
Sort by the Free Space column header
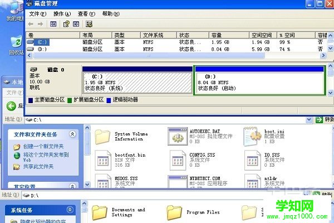(263, 35)
